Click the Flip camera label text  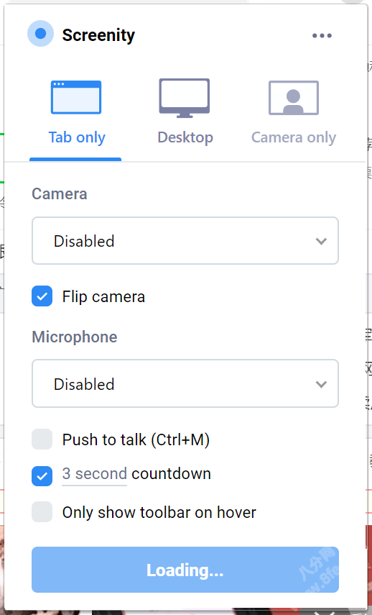coord(103,296)
